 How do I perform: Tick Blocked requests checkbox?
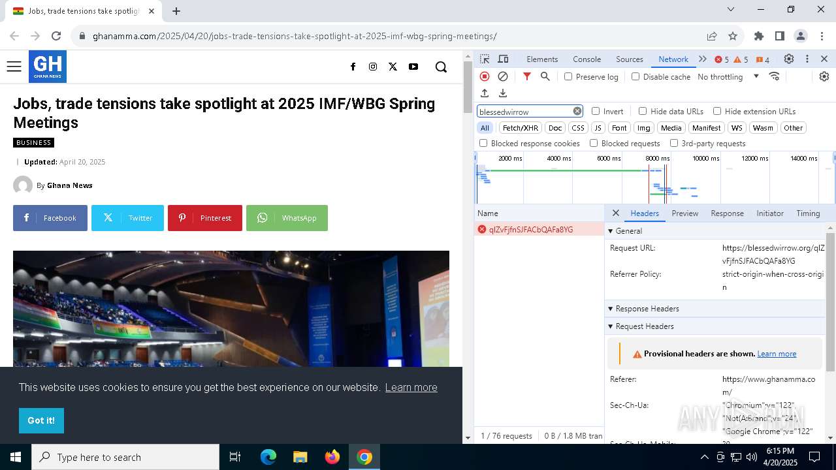[594, 143]
